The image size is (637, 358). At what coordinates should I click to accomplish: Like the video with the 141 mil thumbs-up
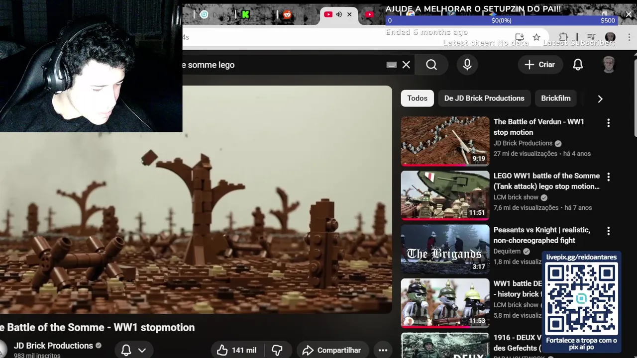(x=236, y=351)
